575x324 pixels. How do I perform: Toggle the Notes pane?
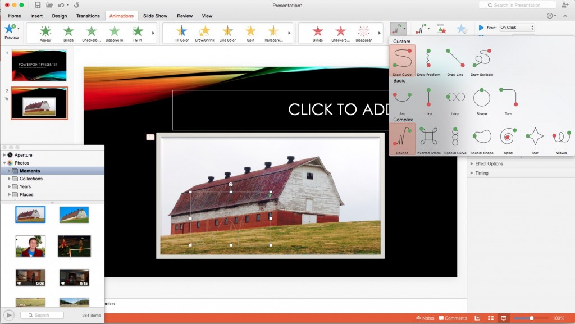(425, 317)
